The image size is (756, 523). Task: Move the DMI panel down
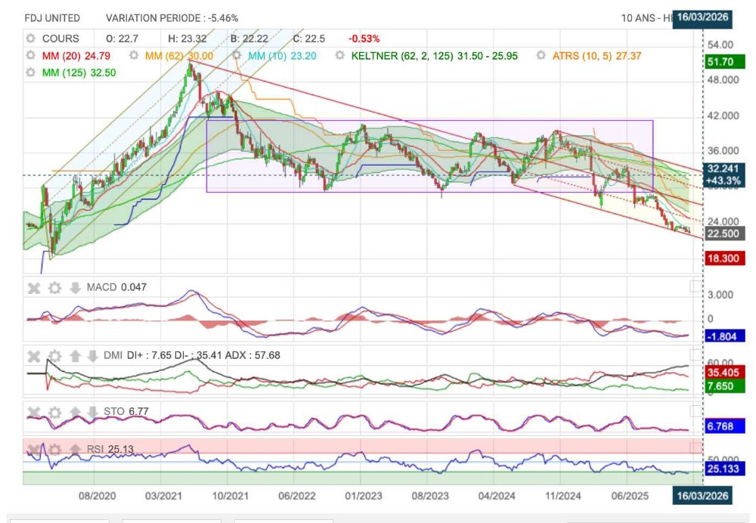[x=92, y=356]
